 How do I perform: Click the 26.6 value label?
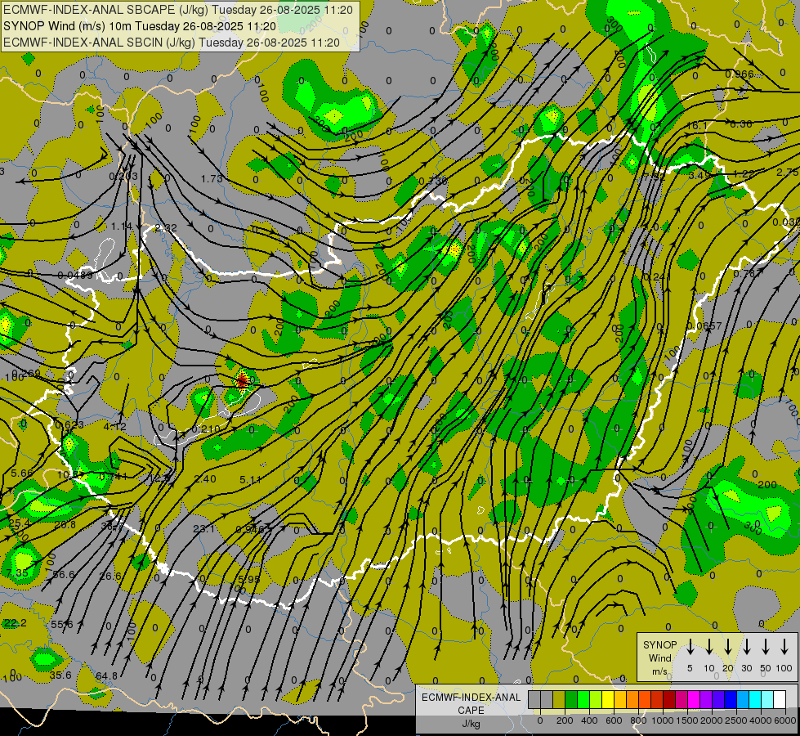coord(110,577)
